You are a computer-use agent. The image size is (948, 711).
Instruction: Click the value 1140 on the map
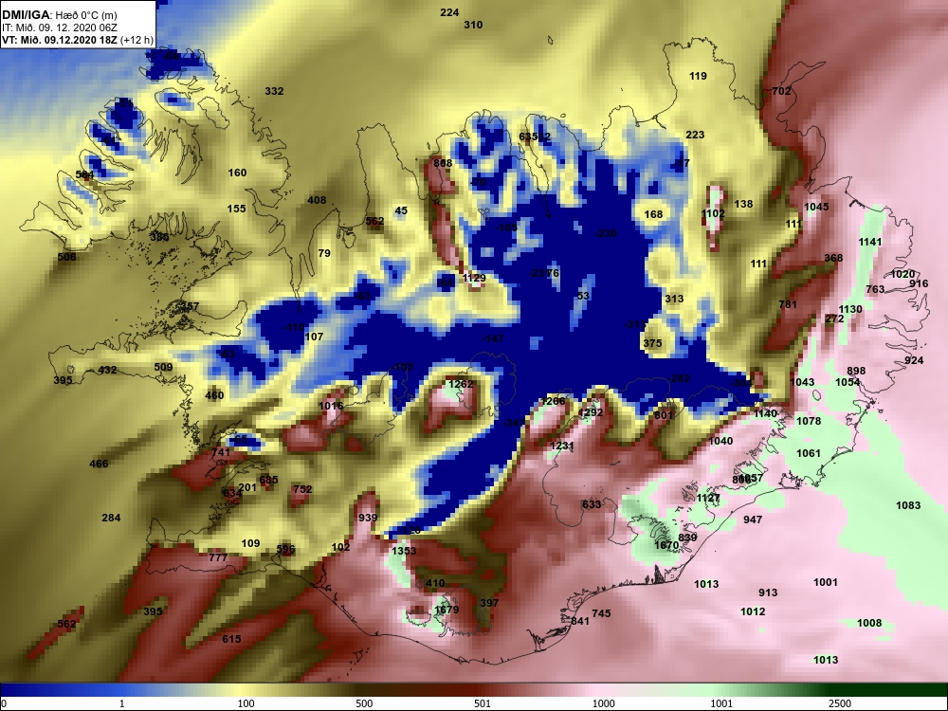(765, 414)
